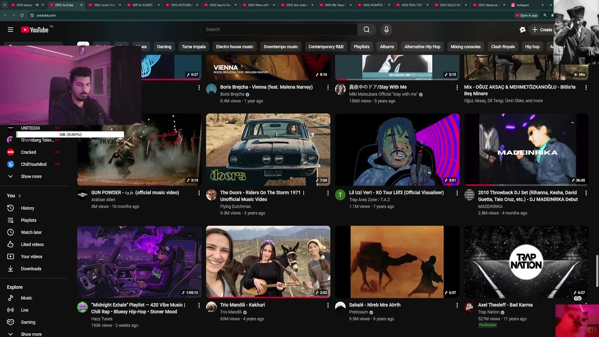Click Trap Area Zone channel avatar
Viewport: 599px width, 337px height.
point(340,195)
